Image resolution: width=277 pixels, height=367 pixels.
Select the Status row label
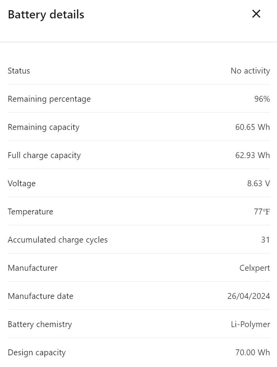click(x=19, y=71)
